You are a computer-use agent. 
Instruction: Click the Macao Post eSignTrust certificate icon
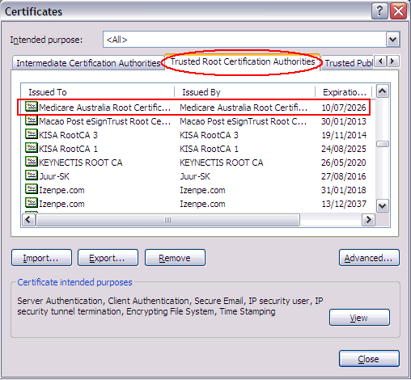pyautogui.click(x=32, y=120)
